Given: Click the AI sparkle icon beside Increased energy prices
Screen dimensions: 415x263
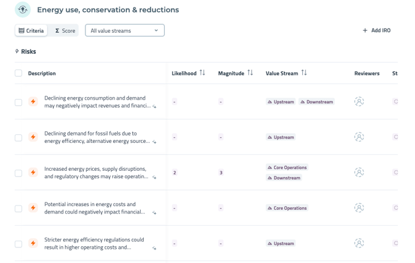Looking at the screenshot, I should pyautogui.click(x=154, y=178).
